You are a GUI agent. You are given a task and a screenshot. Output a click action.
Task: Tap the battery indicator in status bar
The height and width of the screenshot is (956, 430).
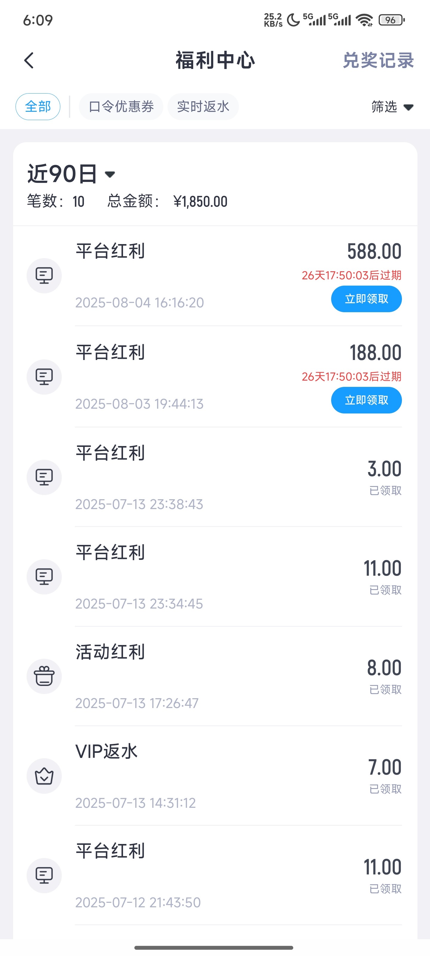(x=391, y=20)
